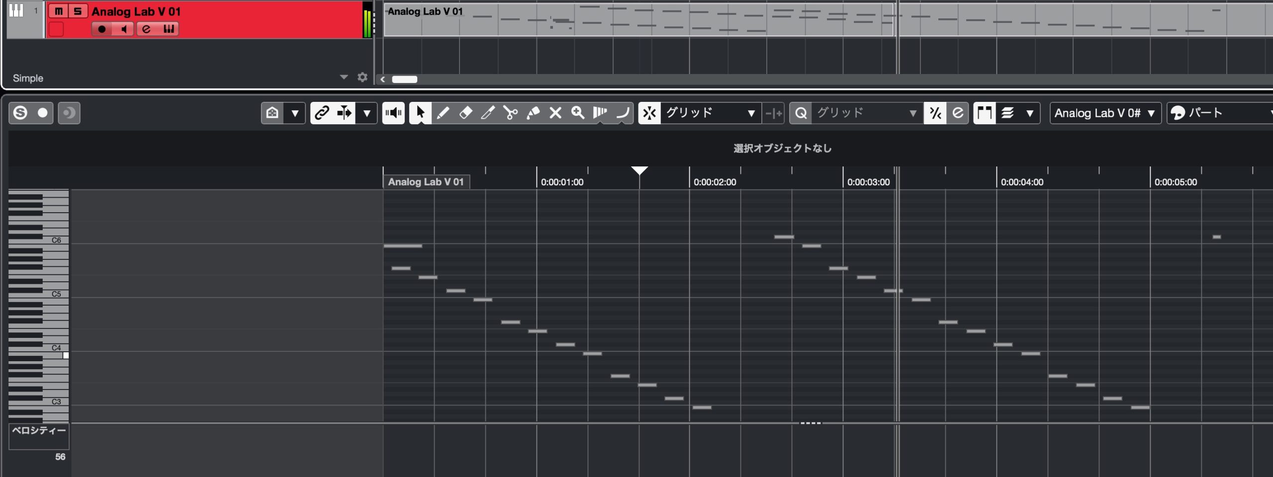1273x477 pixels.
Task: Select the Mute X tool
Action: 555,113
